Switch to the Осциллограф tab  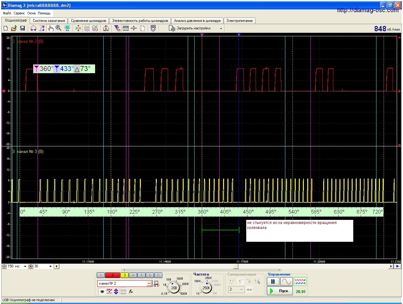coord(16,20)
